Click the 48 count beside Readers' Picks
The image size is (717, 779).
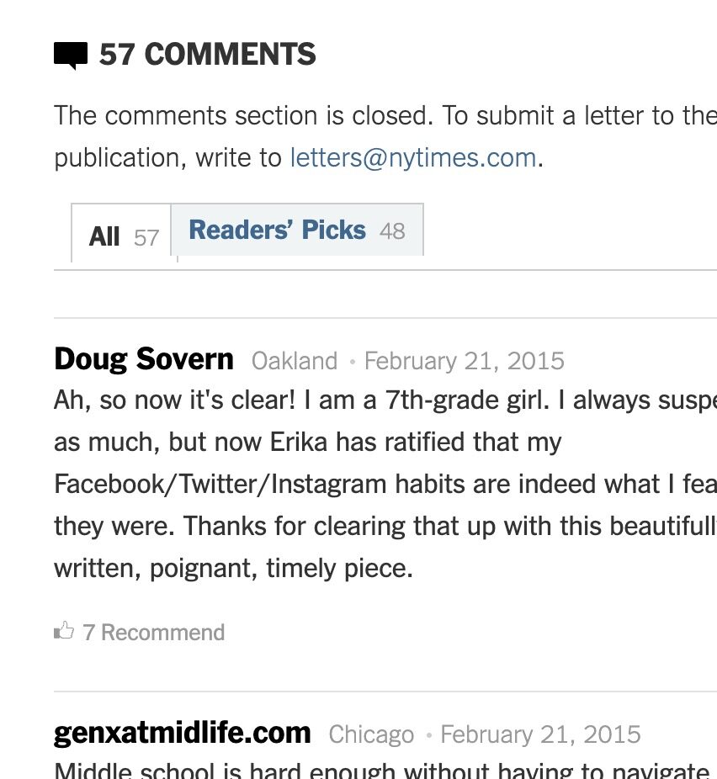point(392,231)
